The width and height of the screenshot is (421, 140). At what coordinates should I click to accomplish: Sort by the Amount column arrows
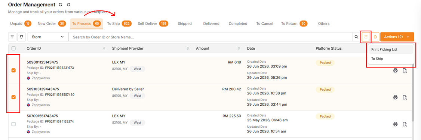239,49
